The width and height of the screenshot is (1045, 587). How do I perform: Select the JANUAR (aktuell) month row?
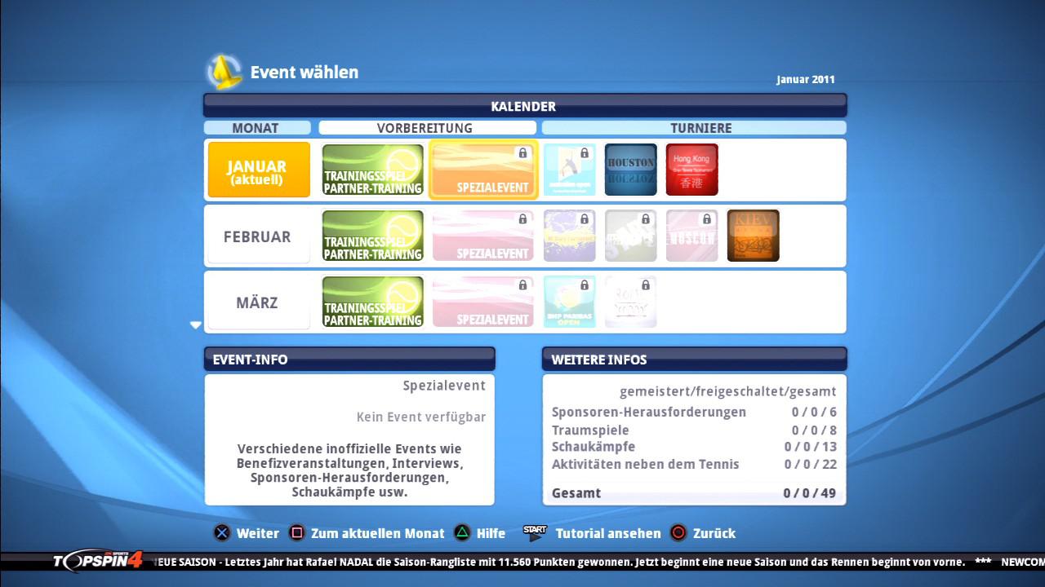(x=259, y=170)
